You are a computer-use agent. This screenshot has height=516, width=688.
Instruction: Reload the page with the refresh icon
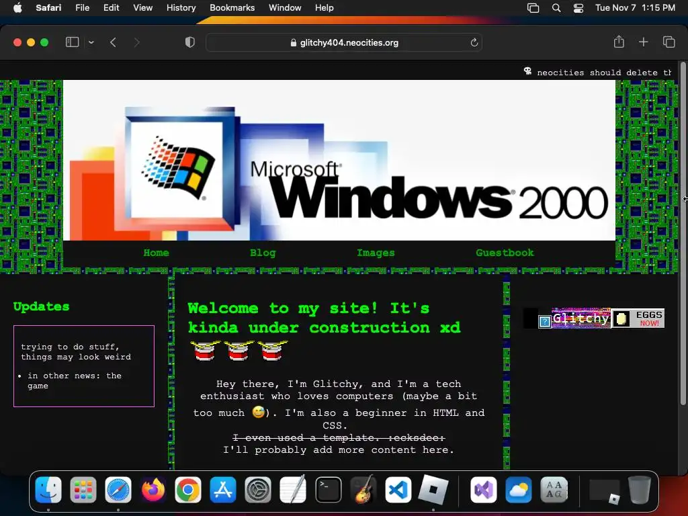pyautogui.click(x=474, y=42)
